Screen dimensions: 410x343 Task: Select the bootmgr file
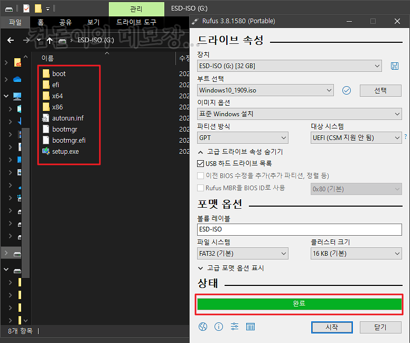click(64, 129)
